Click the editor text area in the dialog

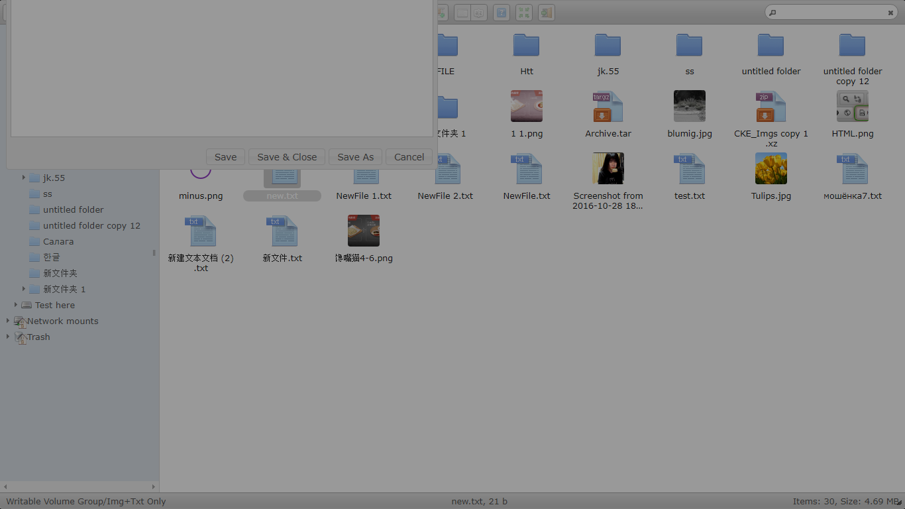[222, 68]
